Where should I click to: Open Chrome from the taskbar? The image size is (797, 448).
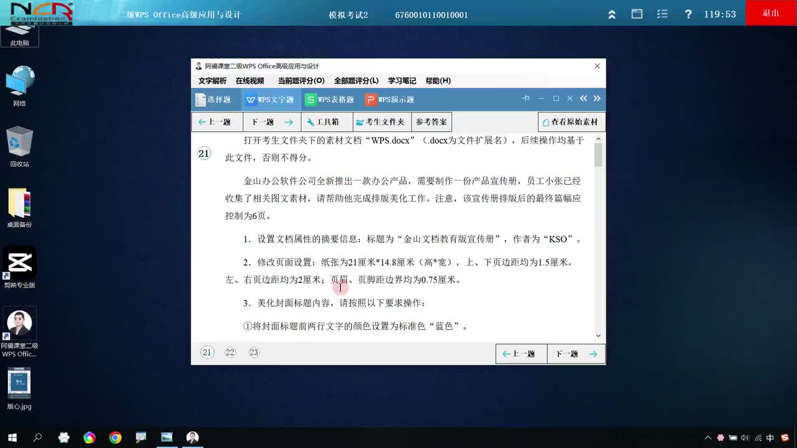click(115, 437)
